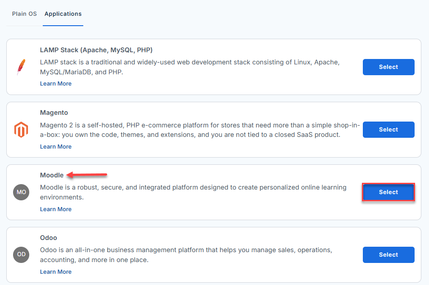Click the Odoo heading text
The image size is (429, 285).
[49, 238]
